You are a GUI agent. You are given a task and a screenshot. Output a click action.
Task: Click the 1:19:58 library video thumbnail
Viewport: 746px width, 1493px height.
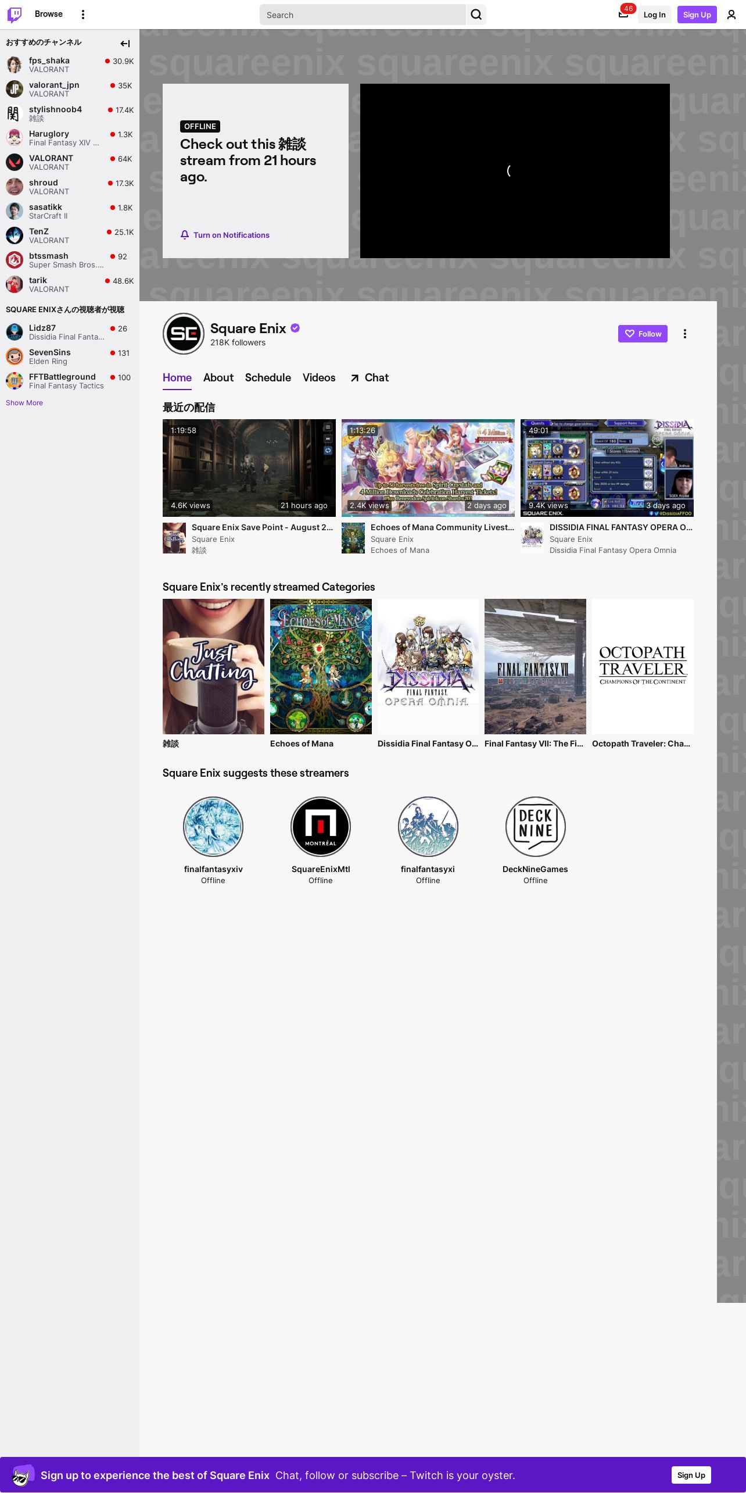[249, 468]
